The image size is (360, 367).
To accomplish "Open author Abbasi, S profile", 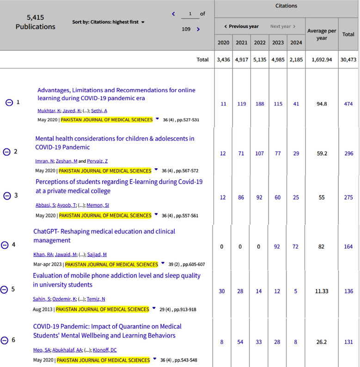I will click(45, 205).
